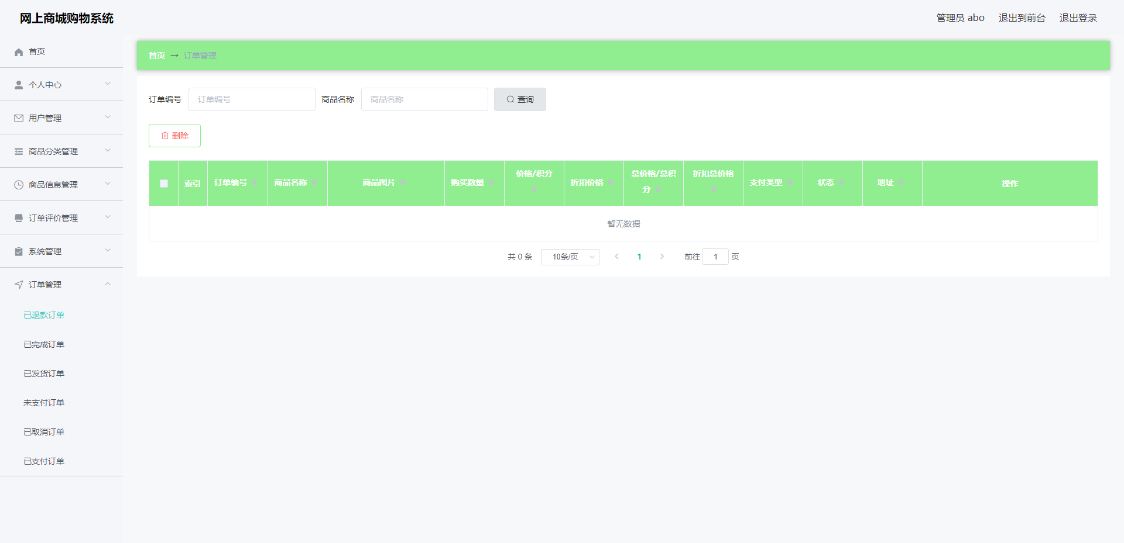Click 暂无数据 empty table text

pos(623,224)
